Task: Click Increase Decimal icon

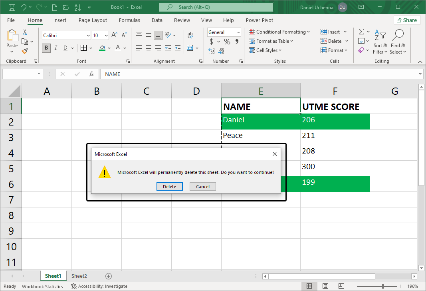Action: 210,51
